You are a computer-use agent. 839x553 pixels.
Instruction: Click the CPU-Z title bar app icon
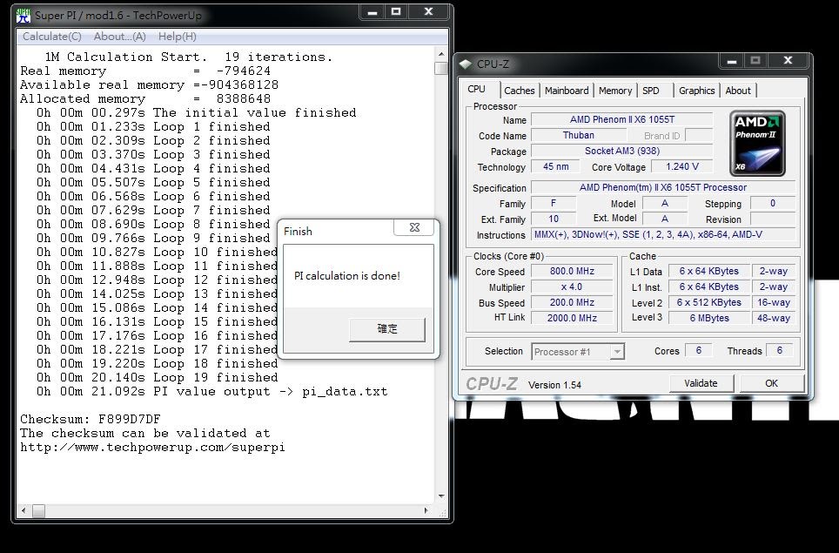click(466, 64)
